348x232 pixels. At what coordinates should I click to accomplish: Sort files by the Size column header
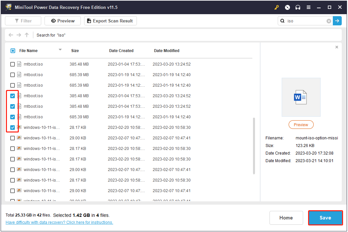point(75,51)
